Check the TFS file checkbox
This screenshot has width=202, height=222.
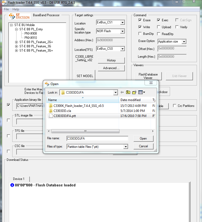tap(9, 136)
